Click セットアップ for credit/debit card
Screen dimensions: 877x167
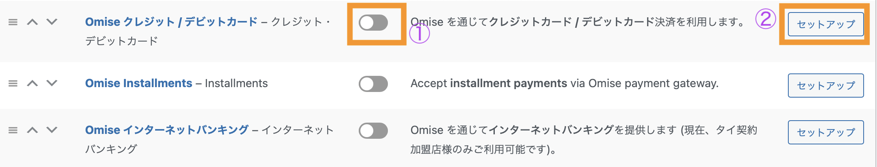pyautogui.click(x=826, y=24)
